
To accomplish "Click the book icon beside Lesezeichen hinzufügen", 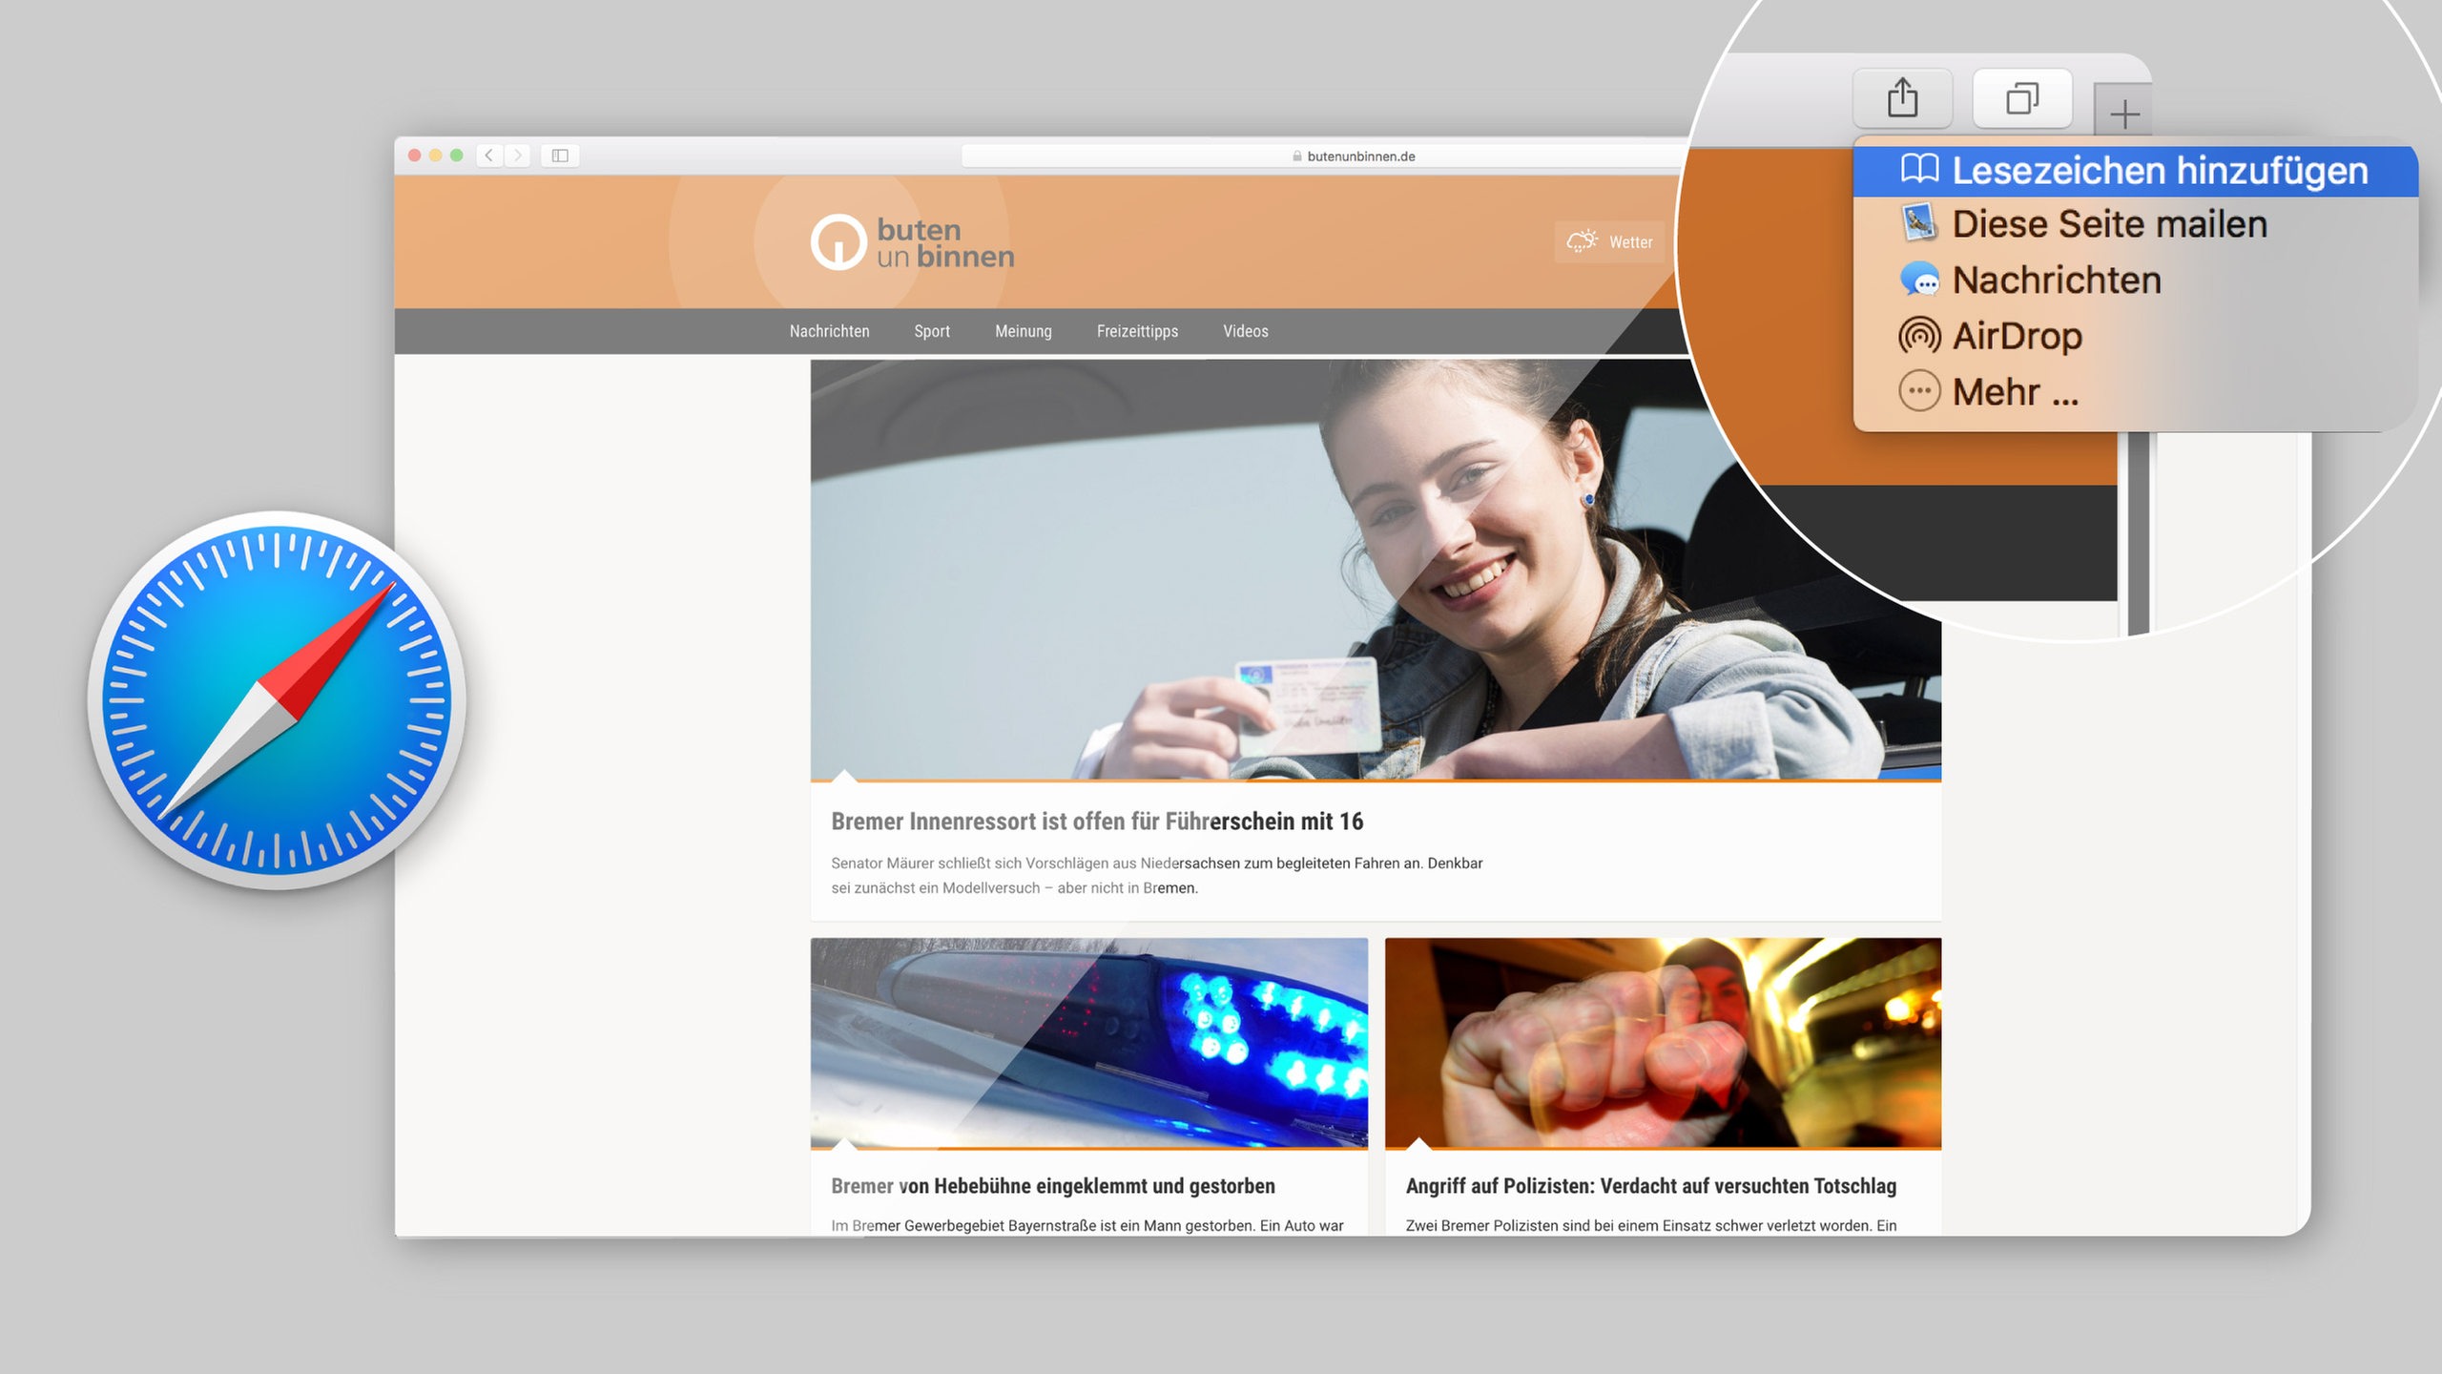I will 1919,169.
